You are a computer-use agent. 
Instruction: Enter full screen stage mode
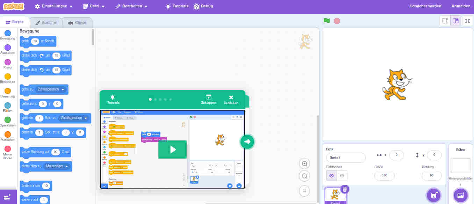pyautogui.click(x=467, y=21)
